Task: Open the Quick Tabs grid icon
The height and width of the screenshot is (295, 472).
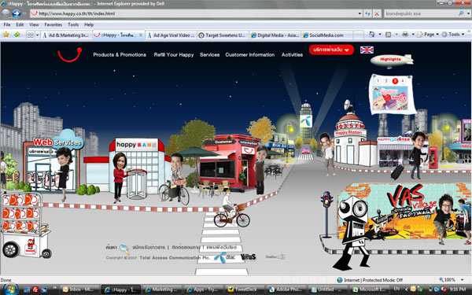Action: tap(31, 35)
